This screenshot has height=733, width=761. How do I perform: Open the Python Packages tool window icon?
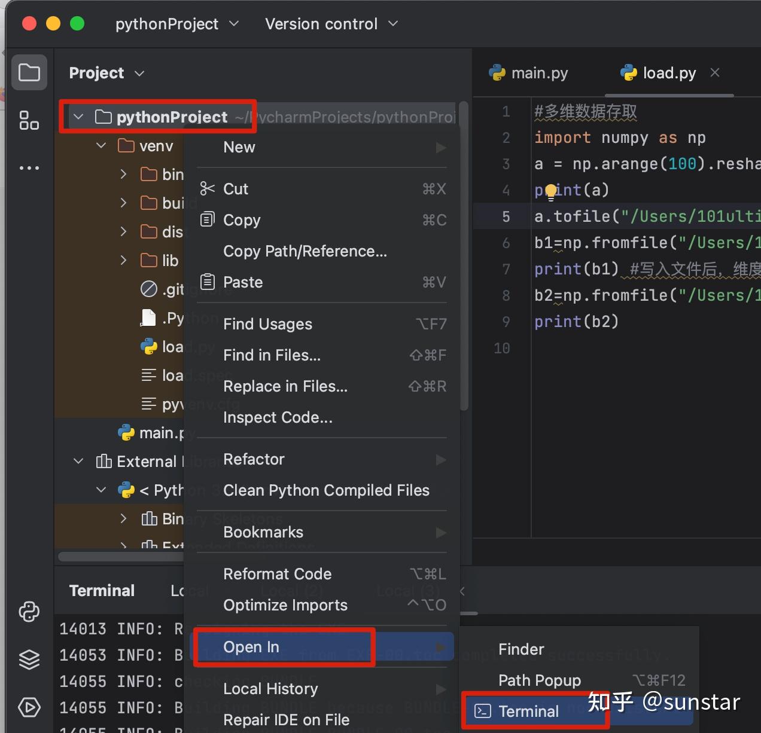coord(29,612)
